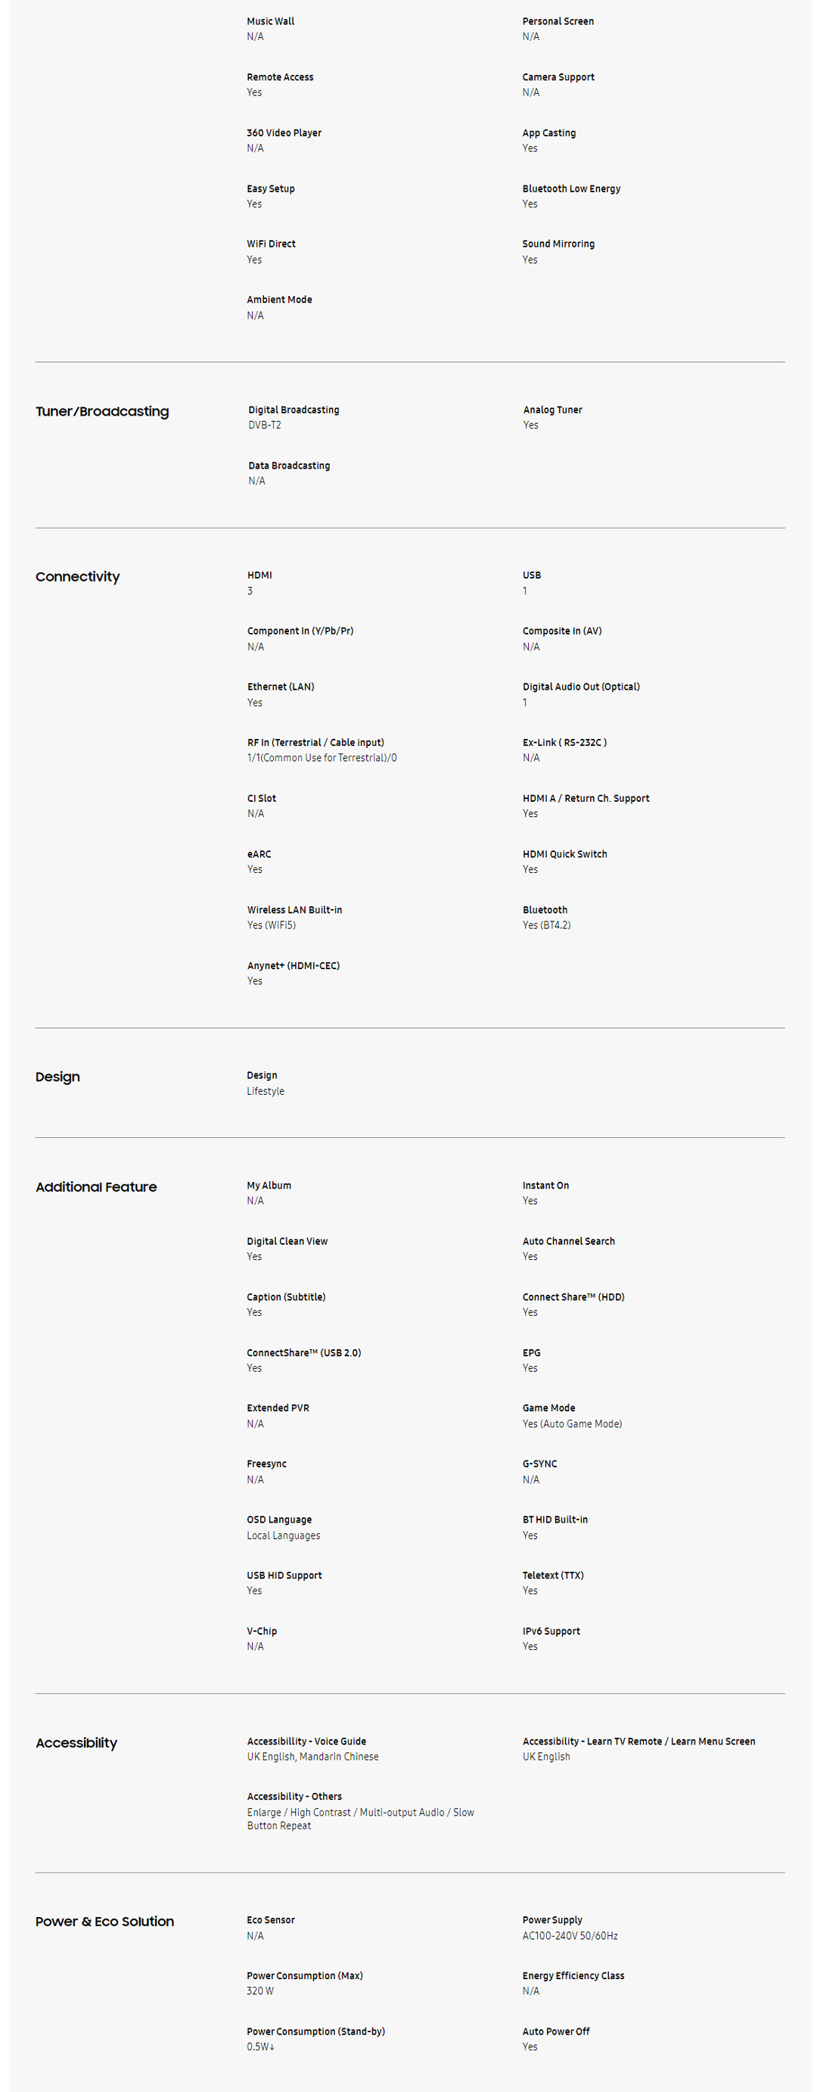This screenshot has height=2092, width=817.
Task: Select the HDMI Quick Switch label
Action: 564,854
